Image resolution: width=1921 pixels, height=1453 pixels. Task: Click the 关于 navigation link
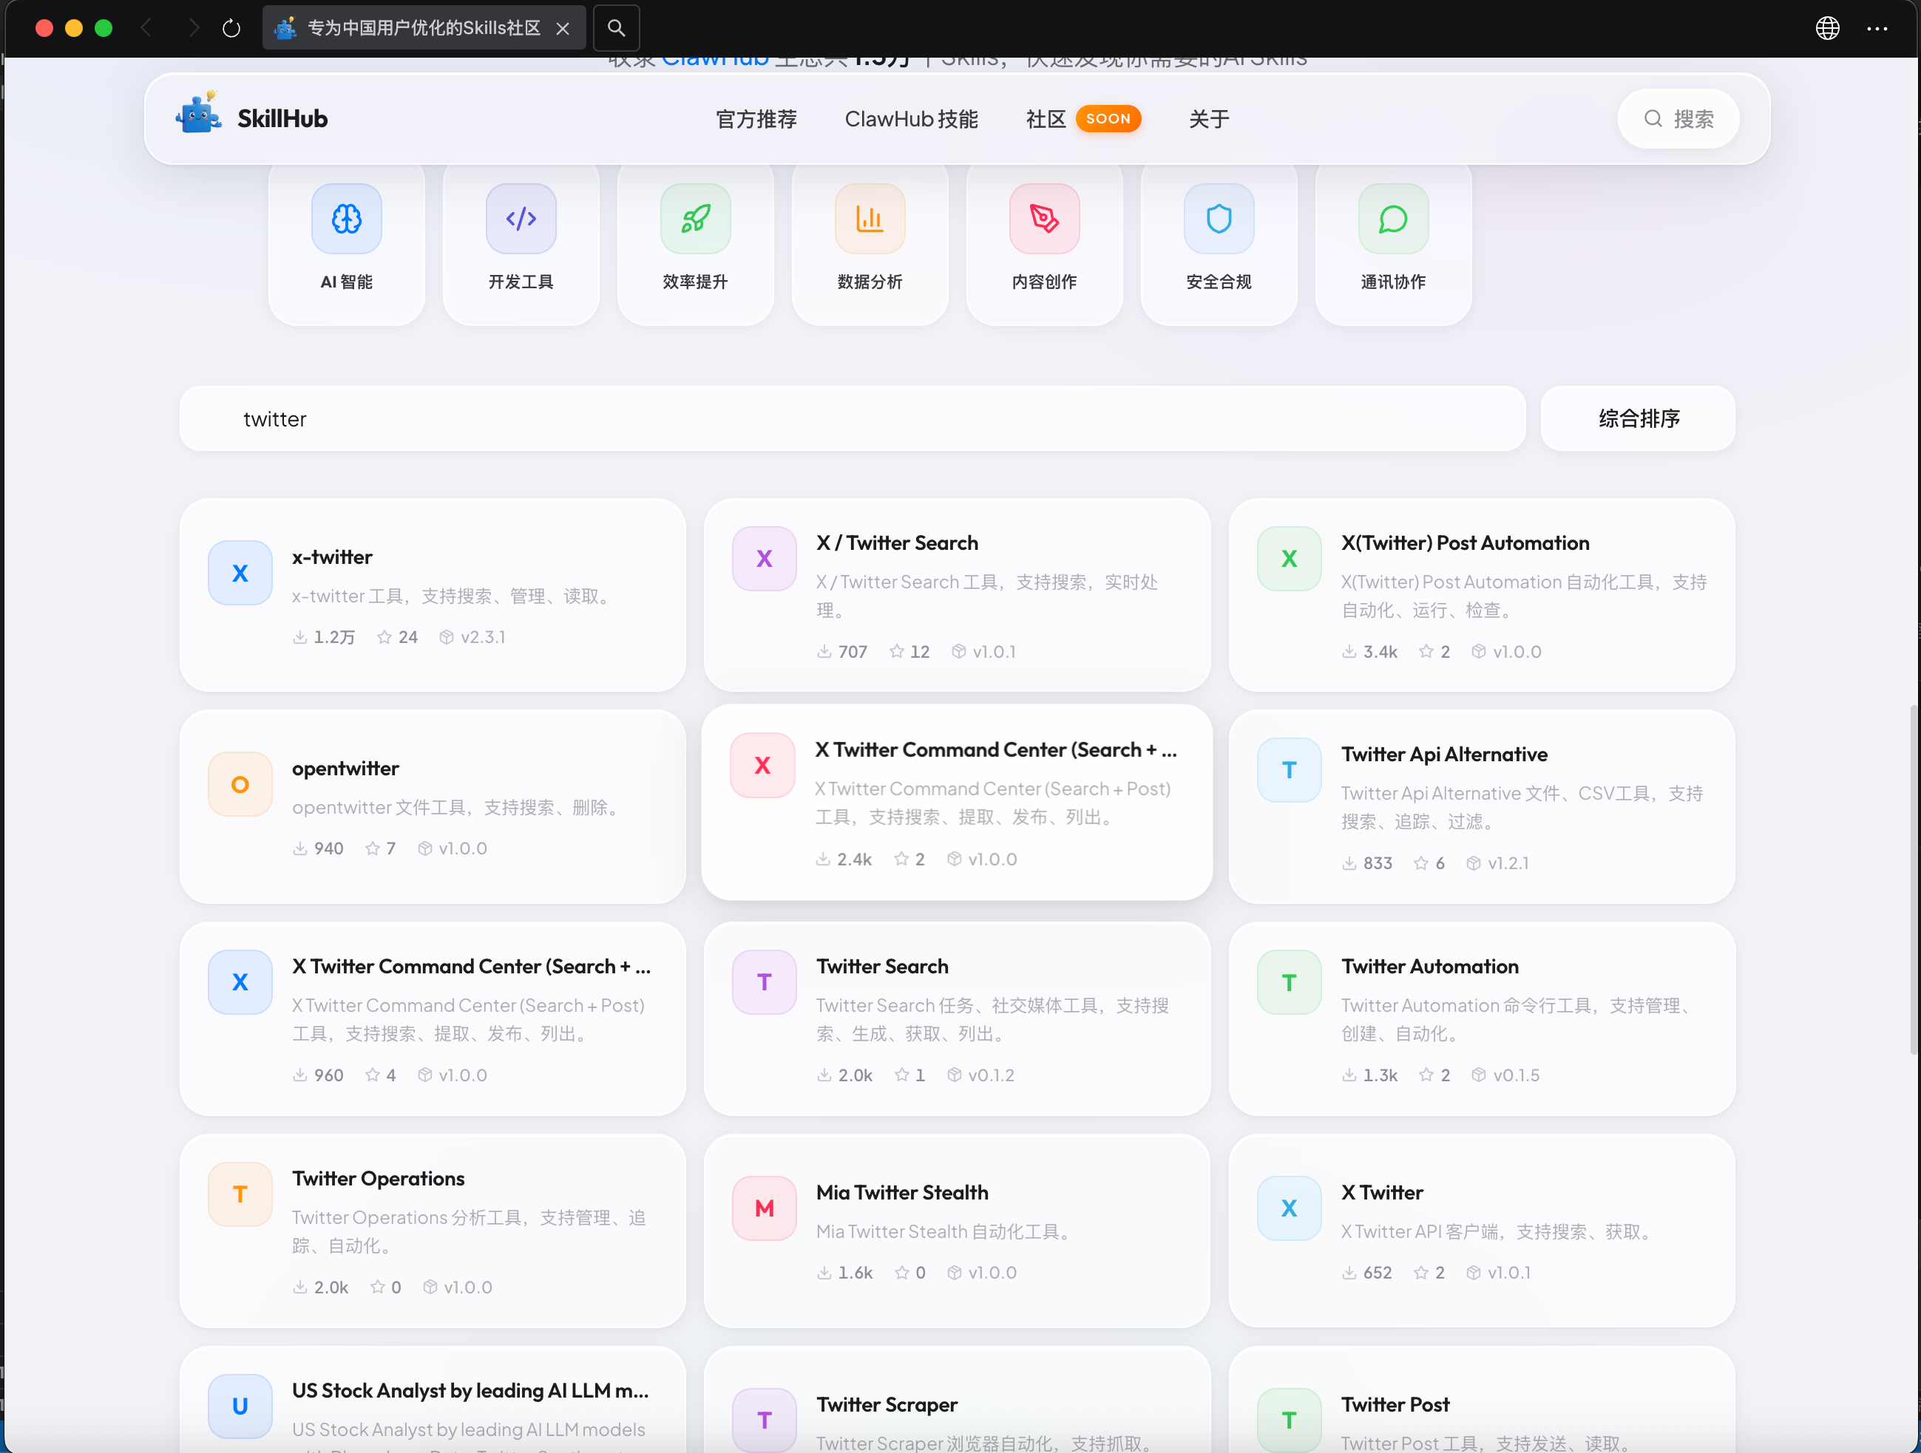pos(1208,119)
